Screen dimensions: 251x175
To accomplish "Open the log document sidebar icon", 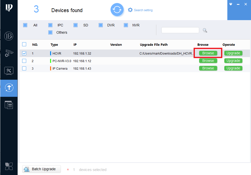I will (9, 105).
